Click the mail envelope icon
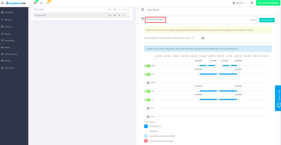The height and width of the screenshot is (145, 281). pyautogui.click(x=42, y=3)
